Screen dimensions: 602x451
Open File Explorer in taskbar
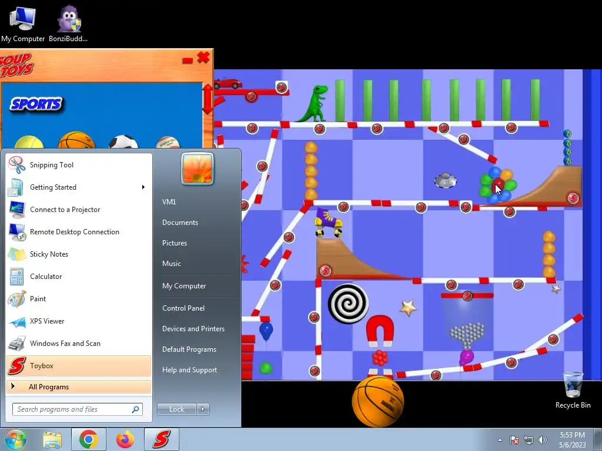pyautogui.click(x=52, y=439)
